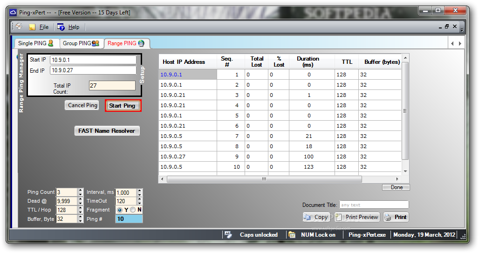Decrease the TimeOut value
The width and height of the screenshot is (479, 253).
coord(140,203)
